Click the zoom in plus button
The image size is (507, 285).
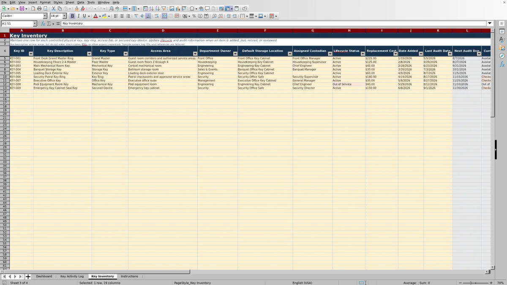pyautogui.click(x=491, y=282)
